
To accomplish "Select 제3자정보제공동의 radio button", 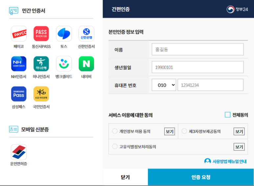I will click(184, 131).
